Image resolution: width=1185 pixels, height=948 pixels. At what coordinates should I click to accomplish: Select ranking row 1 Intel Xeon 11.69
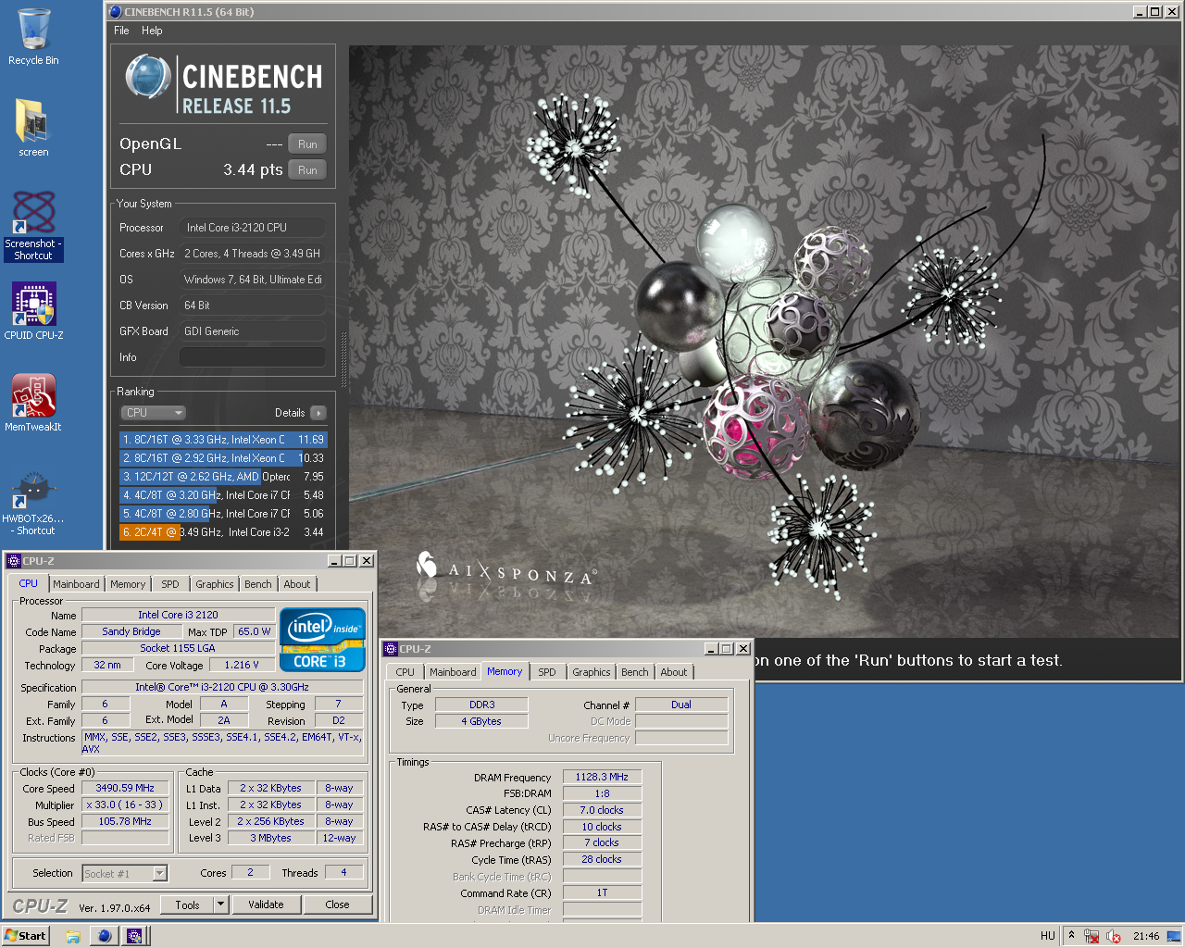pos(223,440)
